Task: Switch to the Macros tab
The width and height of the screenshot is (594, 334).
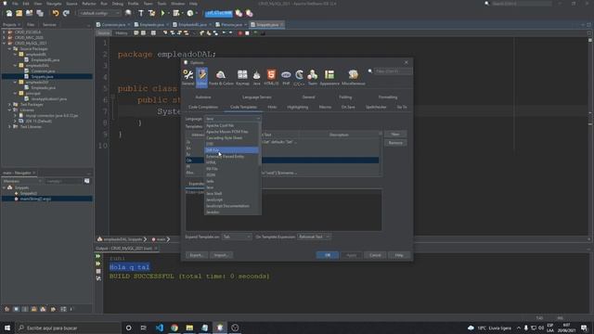Action: click(x=325, y=108)
